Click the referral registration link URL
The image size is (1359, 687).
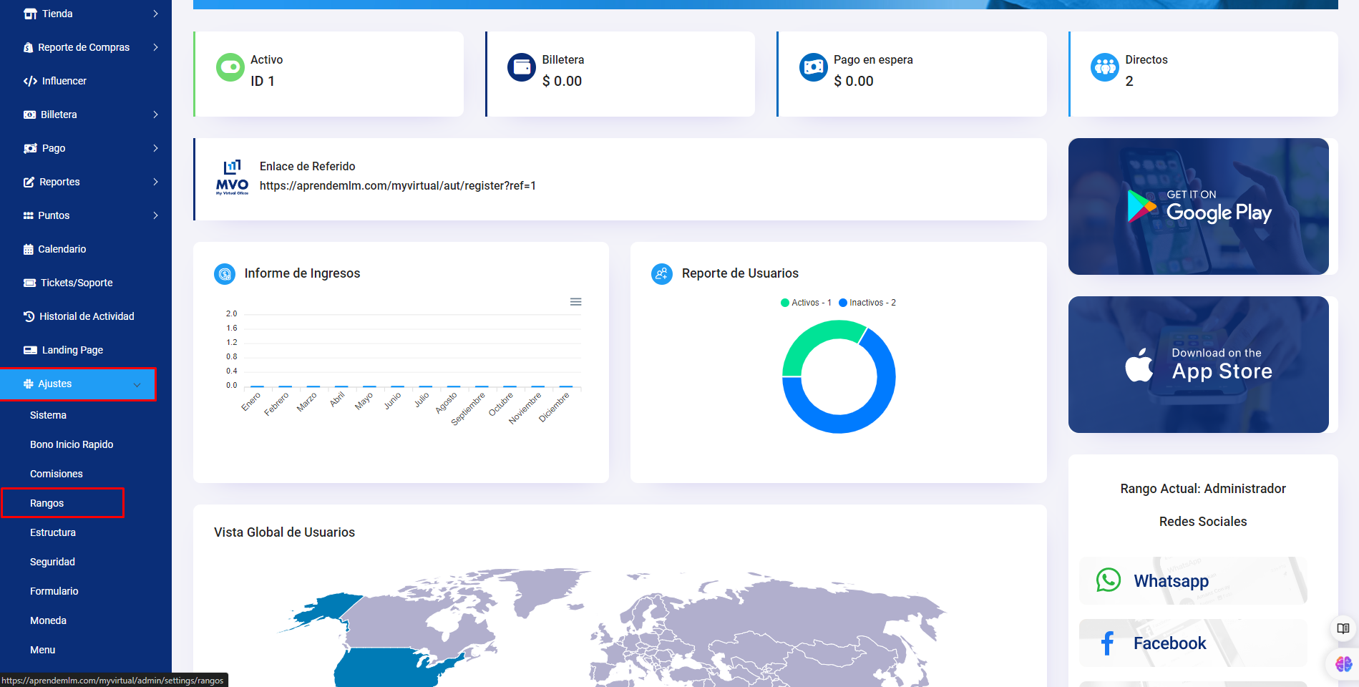[x=397, y=186]
